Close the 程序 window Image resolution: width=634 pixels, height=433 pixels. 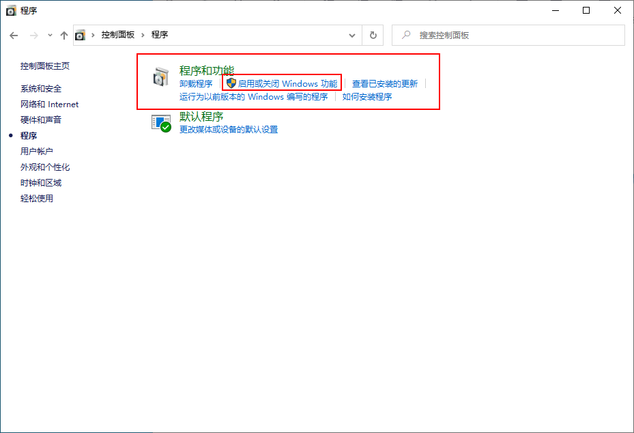618,10
